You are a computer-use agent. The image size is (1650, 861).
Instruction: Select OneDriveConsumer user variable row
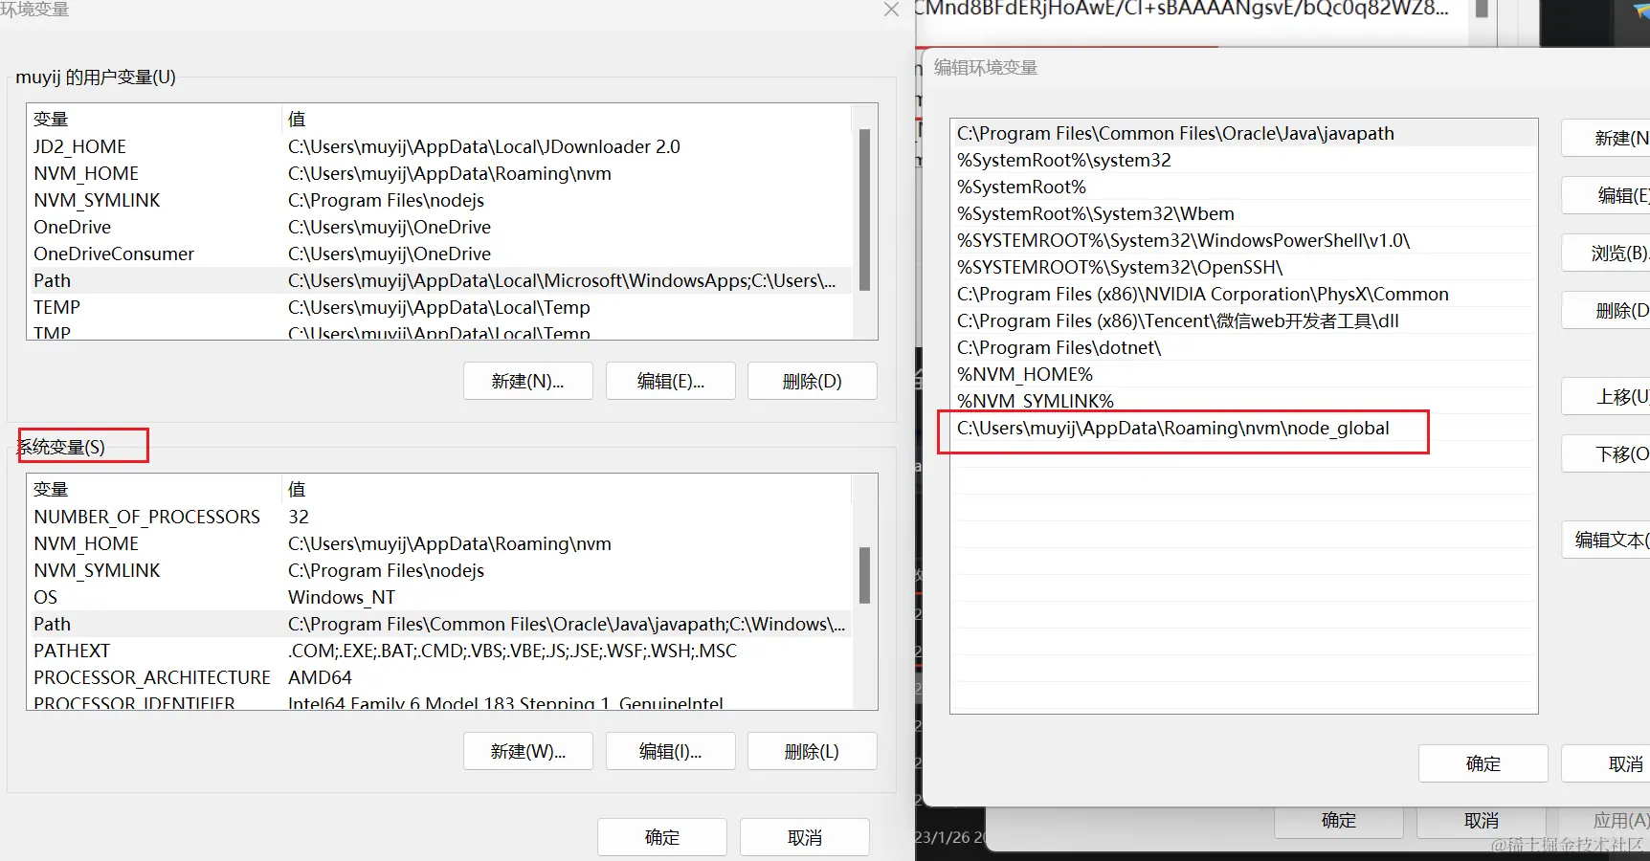(439, 254)
